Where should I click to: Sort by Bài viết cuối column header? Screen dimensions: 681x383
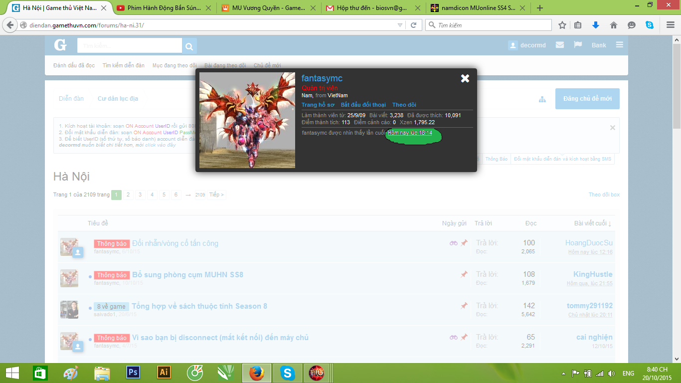[593, 223]
